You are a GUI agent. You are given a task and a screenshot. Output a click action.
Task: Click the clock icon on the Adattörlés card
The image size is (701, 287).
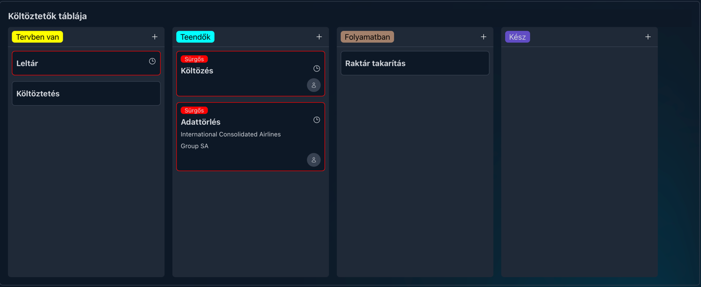click(x=316, y=119)
